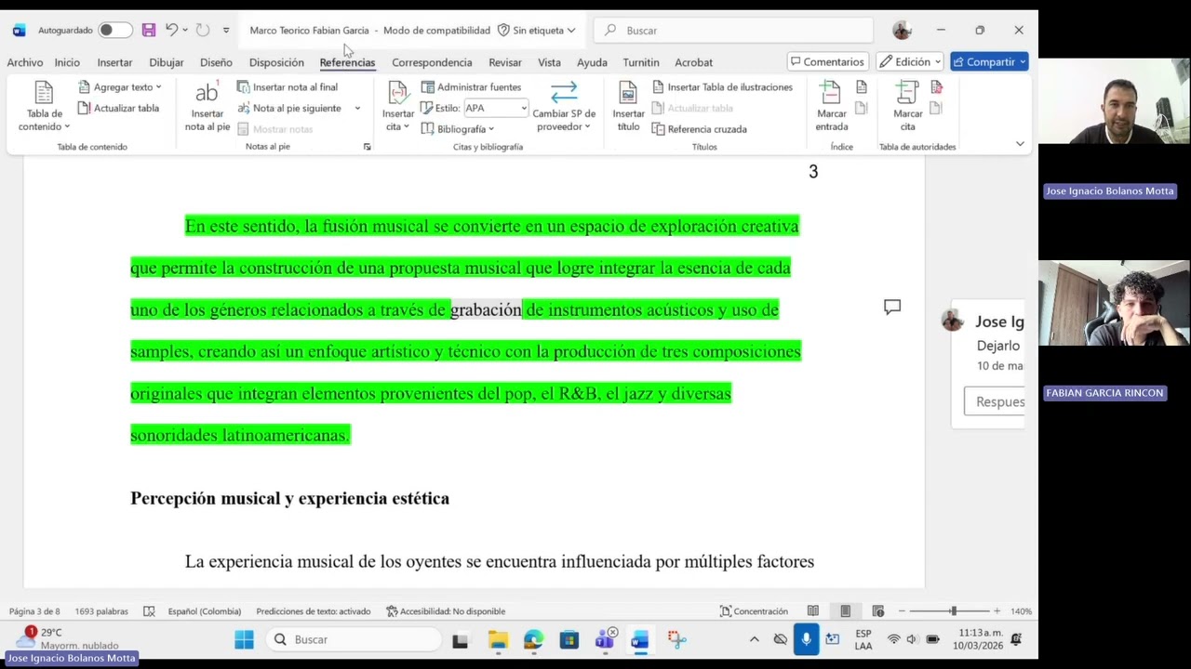
Task: Open the Acrobat tab
Action: pyautogui.click(x=694, y=62)
